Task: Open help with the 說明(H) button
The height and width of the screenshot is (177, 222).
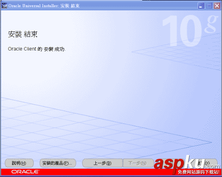Action: point(19,163)
